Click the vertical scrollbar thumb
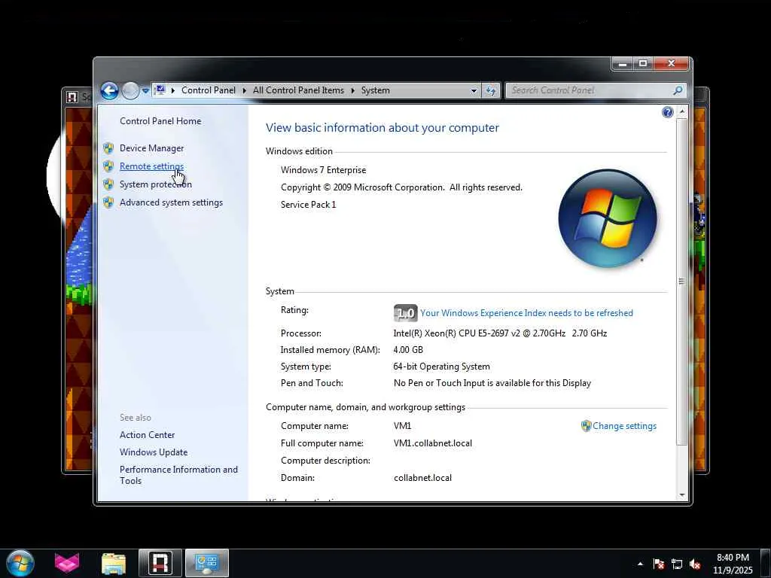 click(681, 281)
